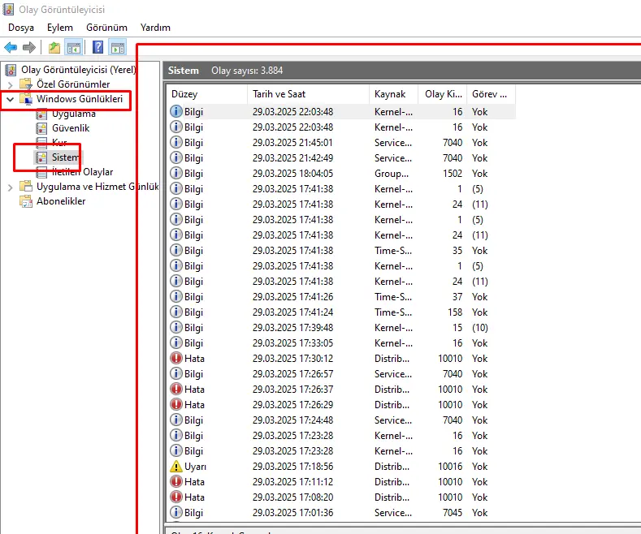
Task: Click the date 29.03.2025 17:39:48
Action: [x=292, y=328]
